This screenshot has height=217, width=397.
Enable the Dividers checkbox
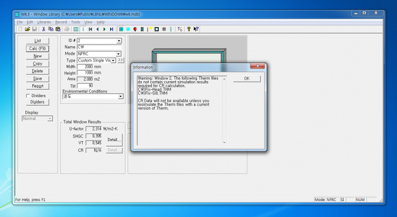pyautogui.click(x=29, y=96)
